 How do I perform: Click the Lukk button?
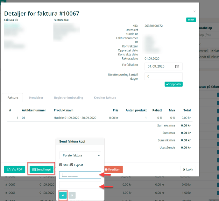[188, 169]
